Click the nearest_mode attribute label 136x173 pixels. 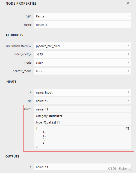(22, 71)
